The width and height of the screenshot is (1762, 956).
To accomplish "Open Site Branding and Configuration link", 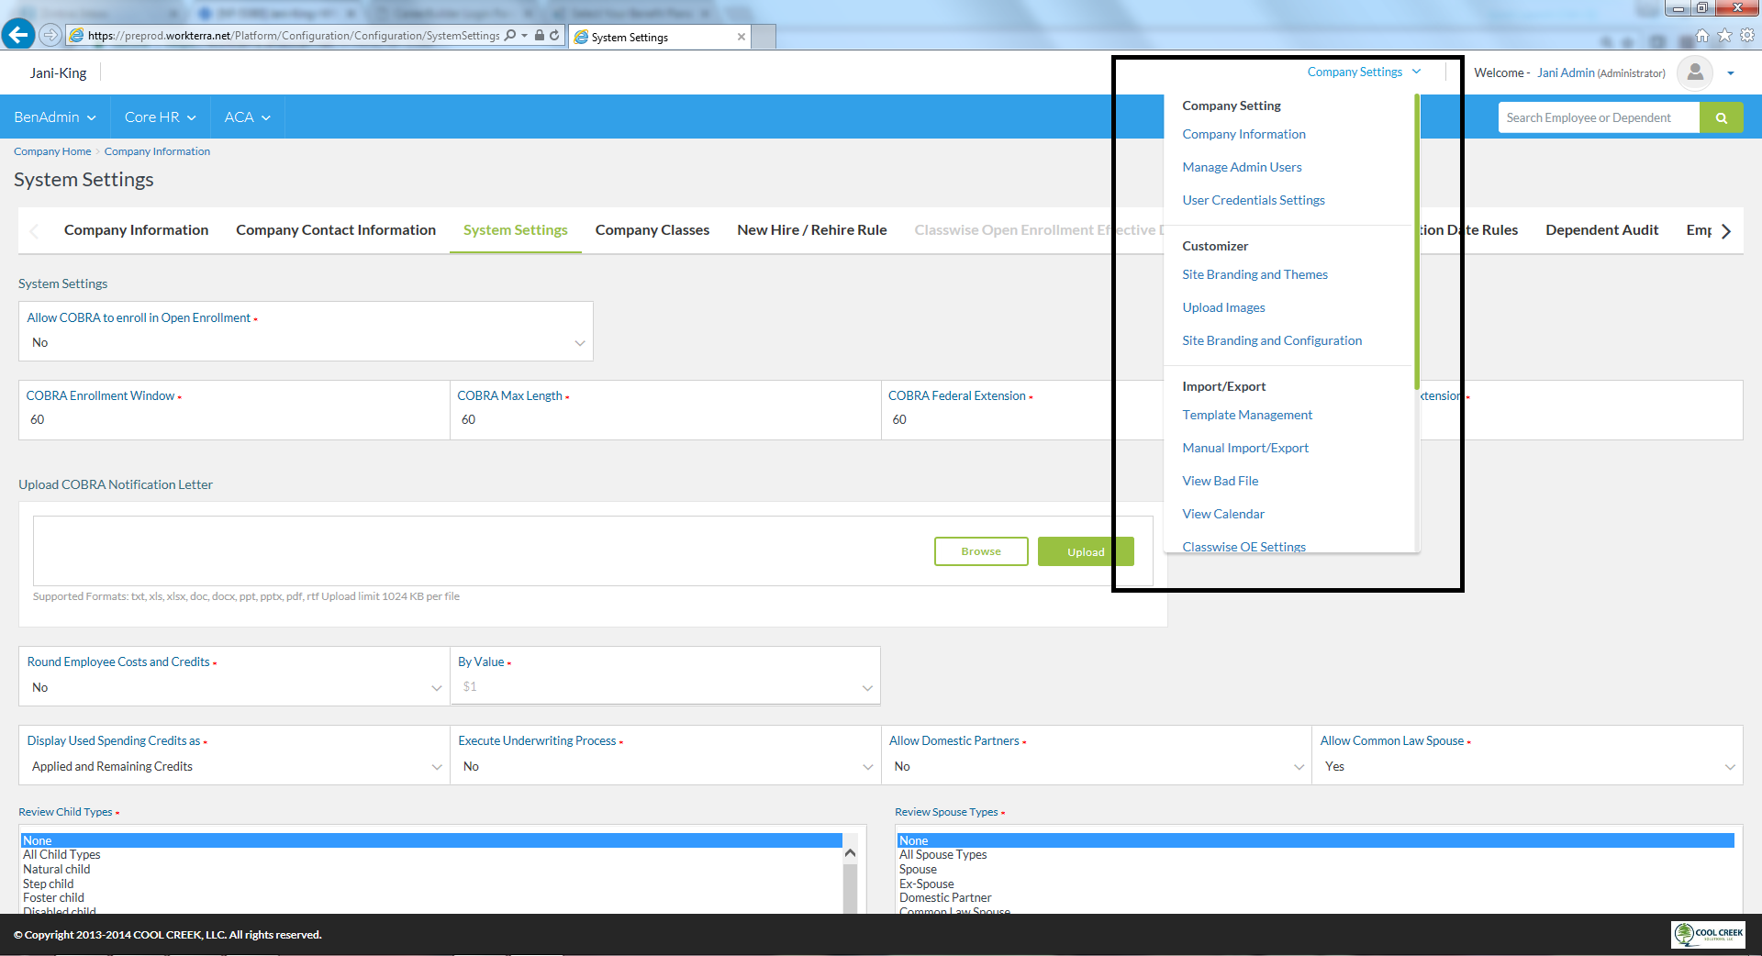I will (x=1271, y=340).
